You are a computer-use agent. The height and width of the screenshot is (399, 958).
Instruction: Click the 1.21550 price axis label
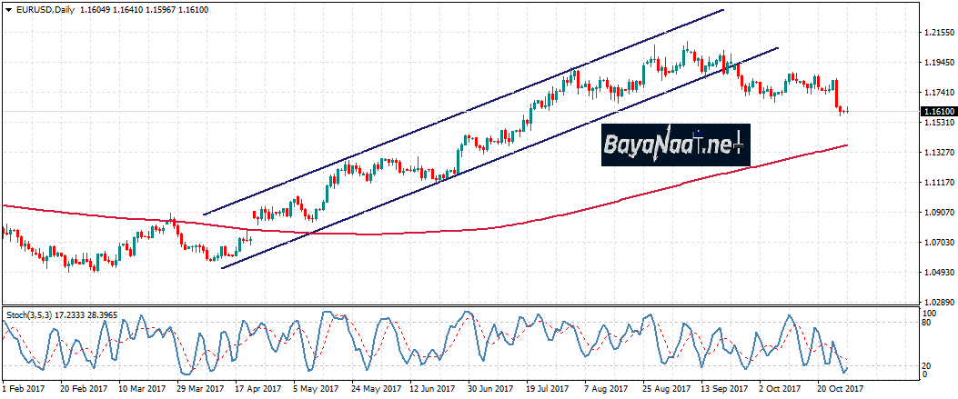(937, 33)
